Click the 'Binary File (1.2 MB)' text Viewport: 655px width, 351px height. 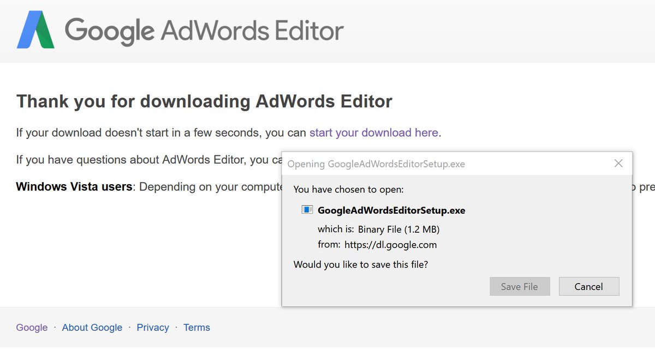399,229
